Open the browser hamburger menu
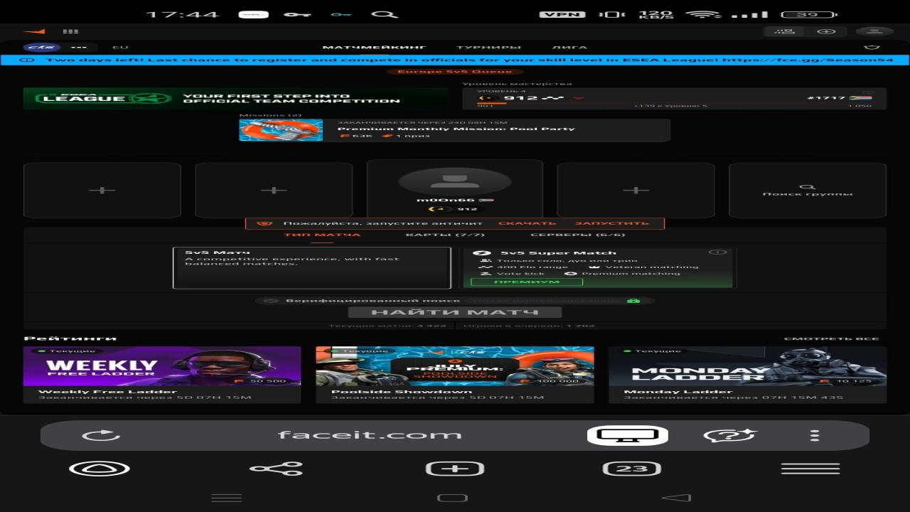Image resolution: width=910 pixels, height=512 pixels. tap(810, 469)
